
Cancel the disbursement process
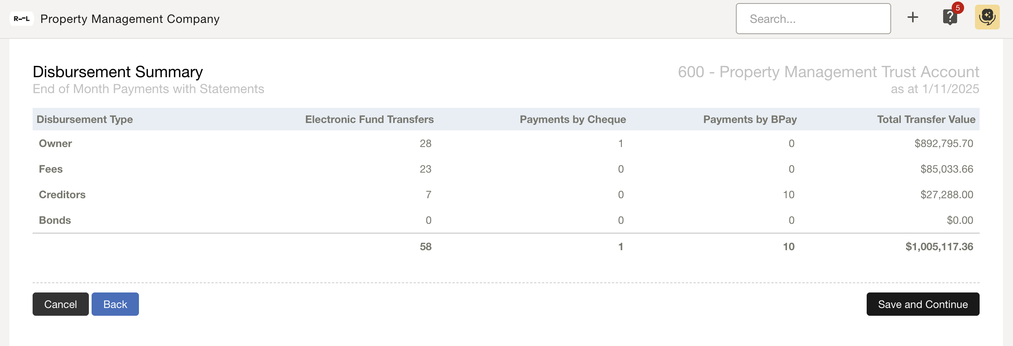[60, 304]
